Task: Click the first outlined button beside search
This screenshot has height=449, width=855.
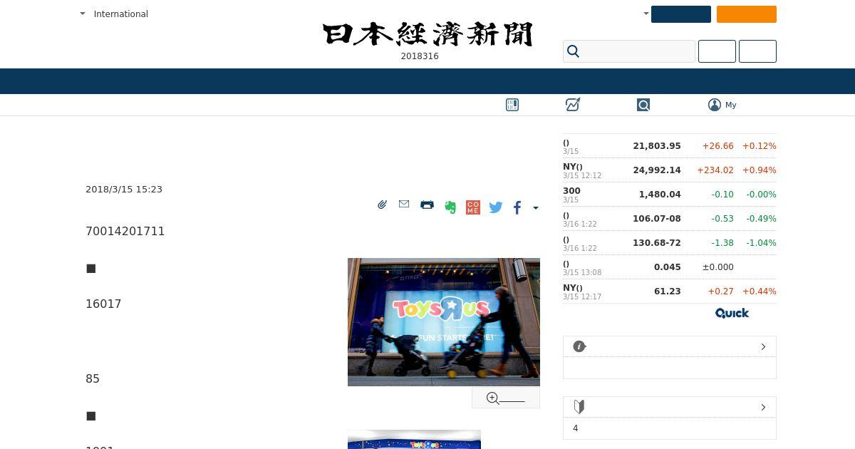Action: [x=717, y=51]
